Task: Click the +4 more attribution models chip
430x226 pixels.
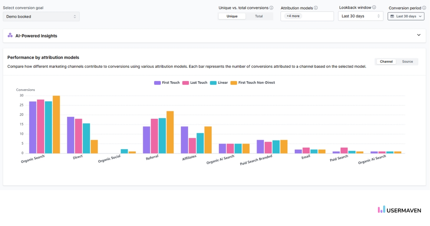Action: (293, 16)
